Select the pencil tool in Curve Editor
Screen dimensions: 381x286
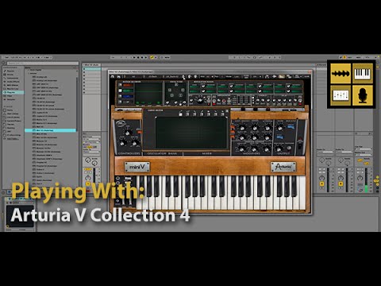coord(180,114)
